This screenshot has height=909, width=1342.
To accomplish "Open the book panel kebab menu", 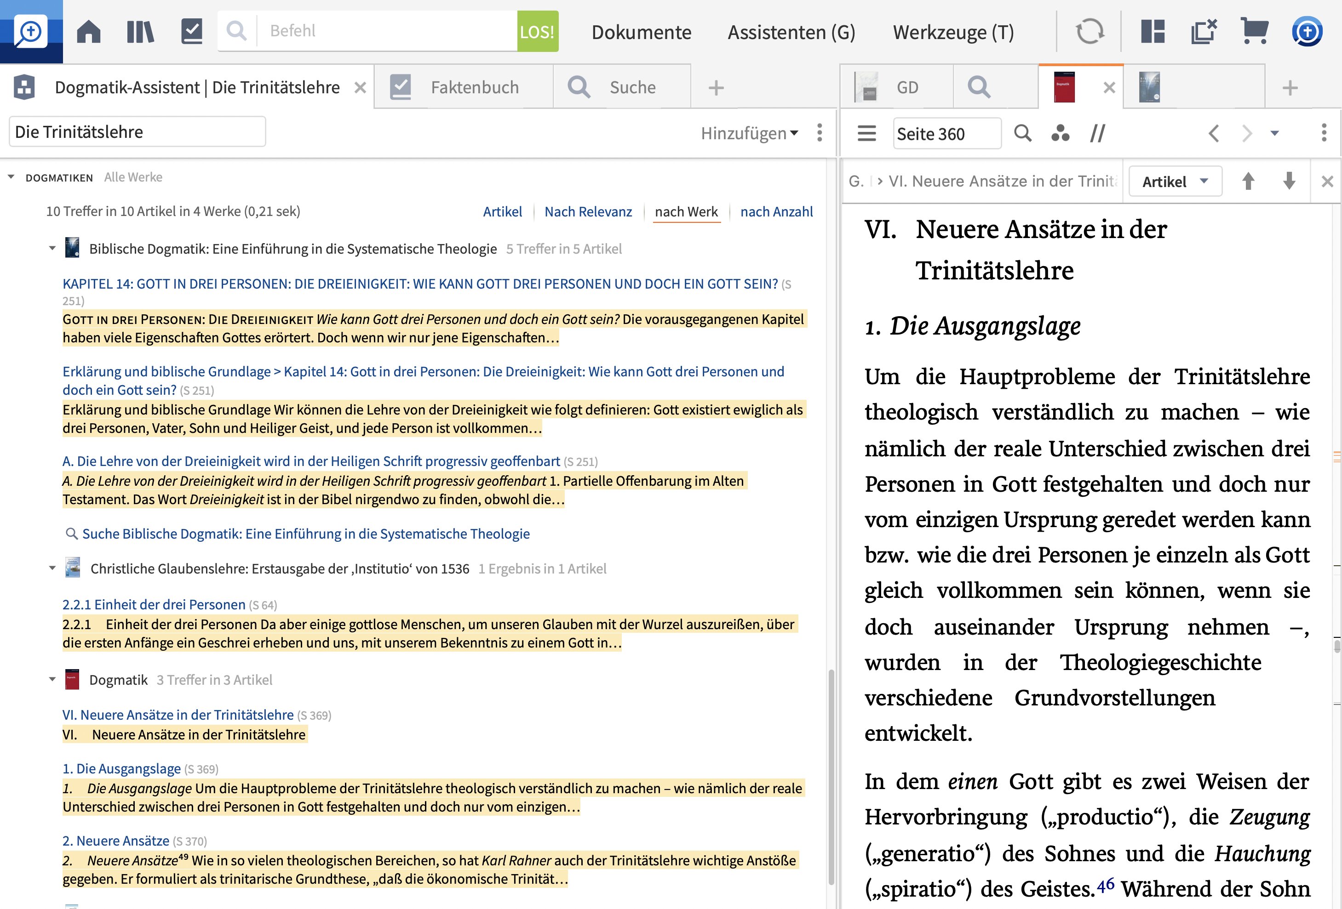I will pos(1324,133).
